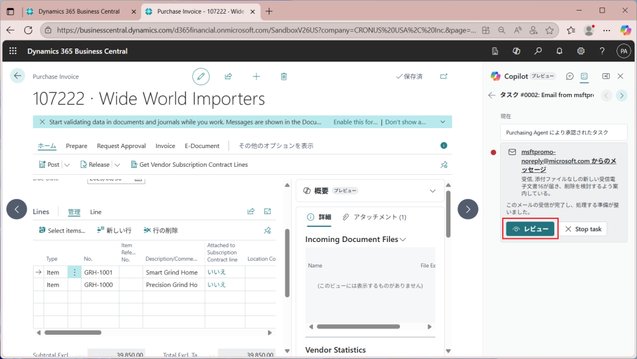
Task: Open the app launcher waffle menu
Action: 13,51
